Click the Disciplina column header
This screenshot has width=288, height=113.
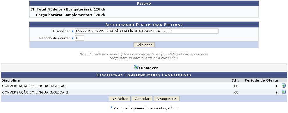click(11, 80)
